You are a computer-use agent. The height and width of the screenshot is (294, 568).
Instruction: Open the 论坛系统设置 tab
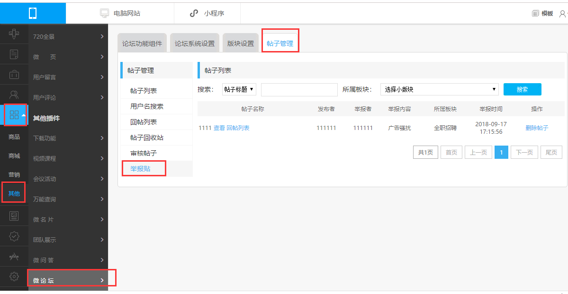(x=195, y=43)
